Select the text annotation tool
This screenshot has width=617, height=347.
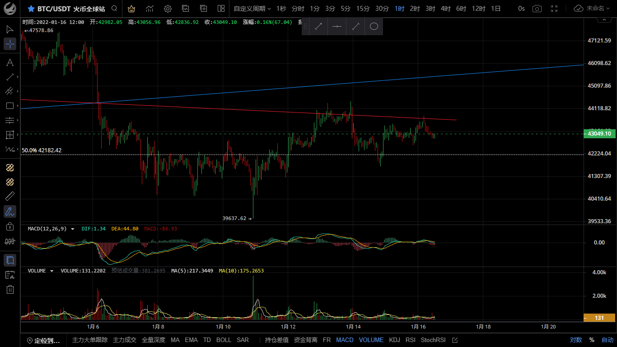pyautogui.click(x=10, y=62)
